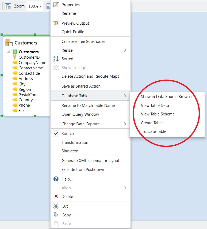Viewport: 207px width, 229px height.
Task: Click the layout panel icon left of Zoom
Action: [8, 6]
